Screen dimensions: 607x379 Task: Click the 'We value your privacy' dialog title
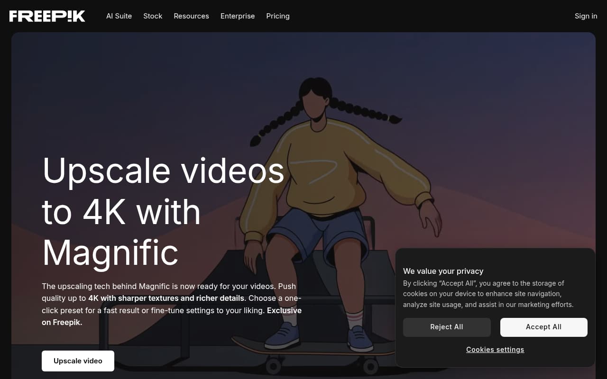[x=443, y=271]
